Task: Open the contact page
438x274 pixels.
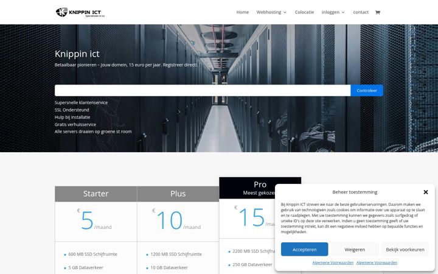Action: [361, 12]
